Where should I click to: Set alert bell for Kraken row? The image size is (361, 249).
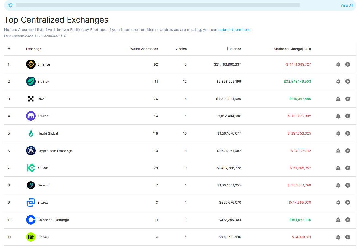[338, 116]
